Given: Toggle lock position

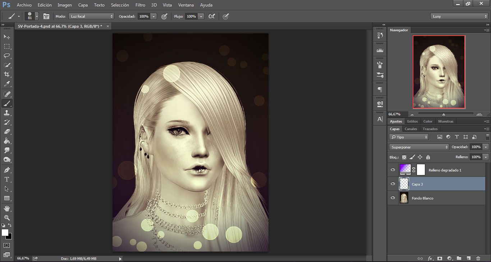Looking at the screenshot, I should point(420,157).
